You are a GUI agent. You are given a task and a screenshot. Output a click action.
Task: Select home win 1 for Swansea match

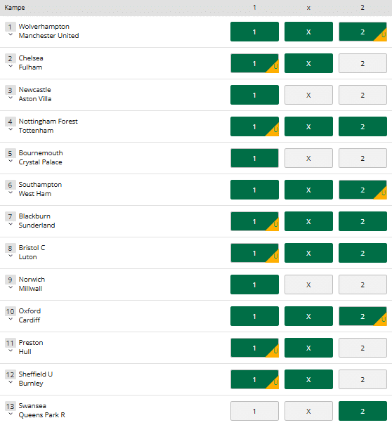tap(254, 411)
